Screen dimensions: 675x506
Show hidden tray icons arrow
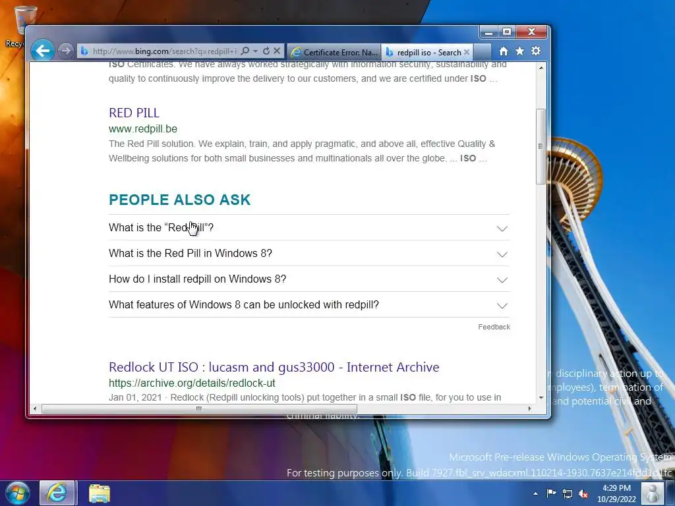(x=535, y=493)
